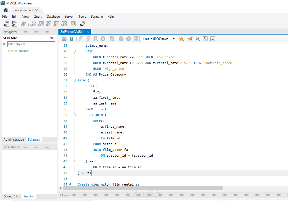Screen dimensions: 288x201
Task: Click horizontal scrollbar thumb in editor
Action: (143, 188)
